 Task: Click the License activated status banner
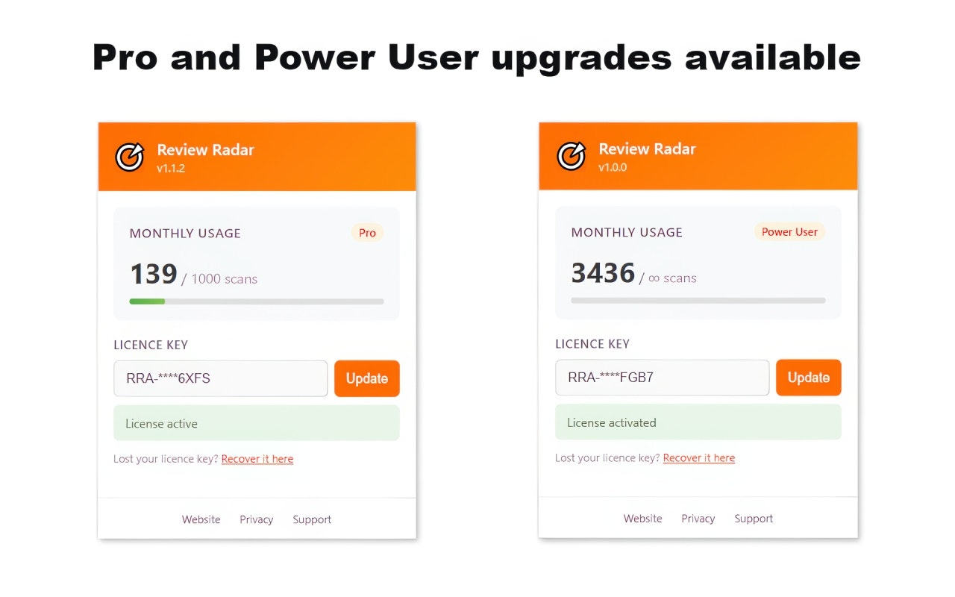tap(698, 422)
